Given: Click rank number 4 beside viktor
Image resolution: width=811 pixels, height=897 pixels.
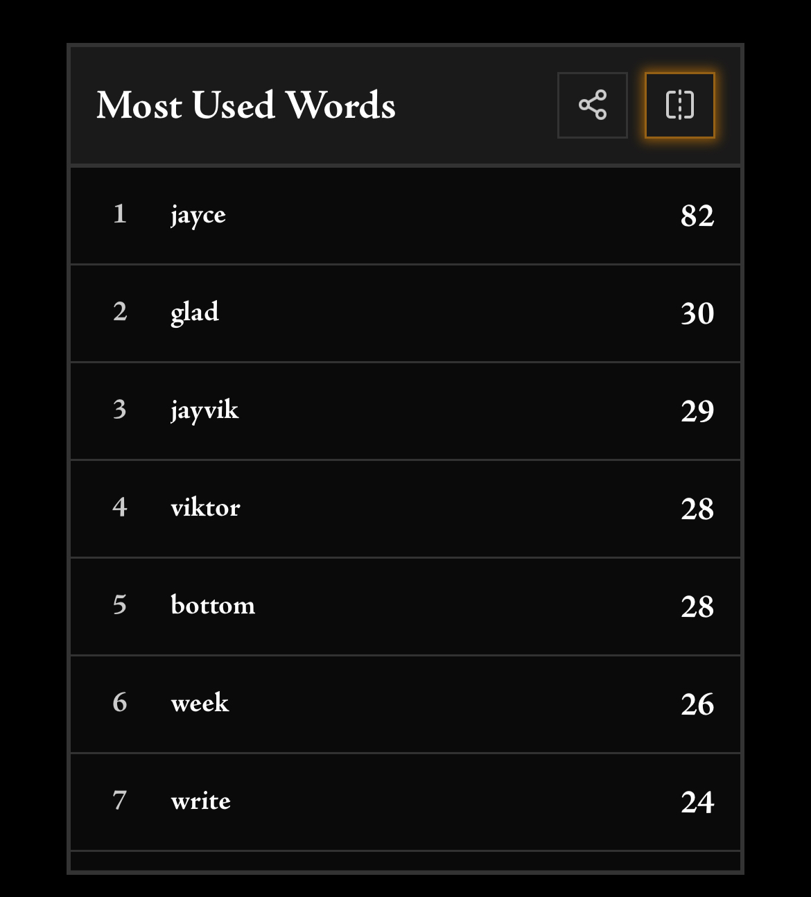Looking at the screenshot, I should (120, 507).
